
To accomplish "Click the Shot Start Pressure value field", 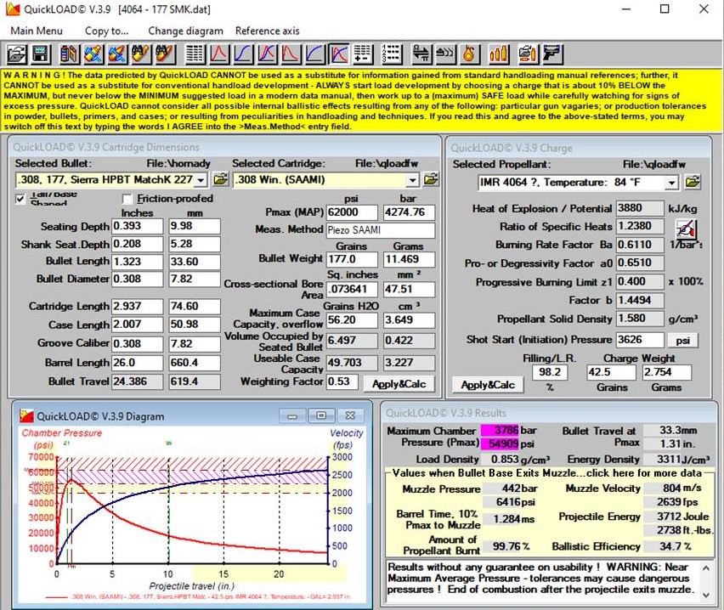I will (x=640, y=340).
